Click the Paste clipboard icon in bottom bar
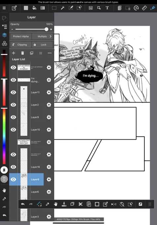The width and height of the screenshot is (157, 225). pos(89,204)
